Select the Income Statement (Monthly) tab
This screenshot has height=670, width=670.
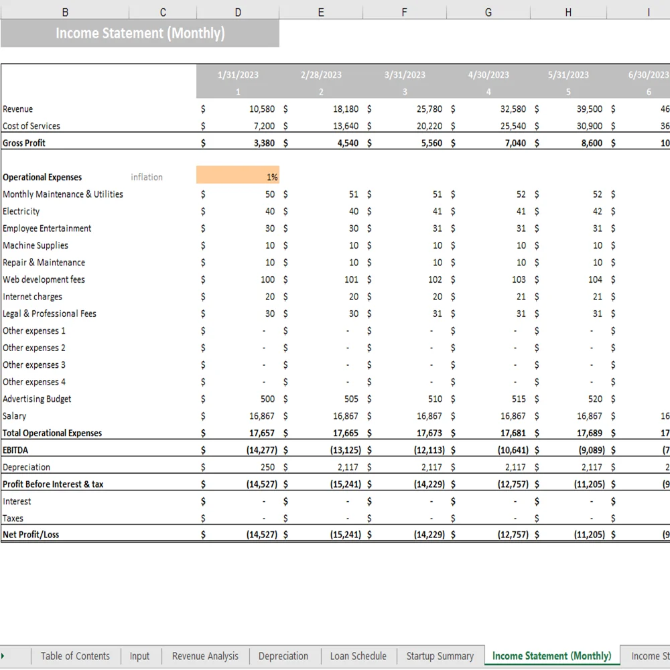[x=551, y=656]
